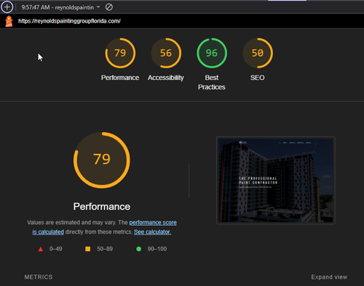
Task: Open the 'performance score is calculated' link
Action: [153, 223]
